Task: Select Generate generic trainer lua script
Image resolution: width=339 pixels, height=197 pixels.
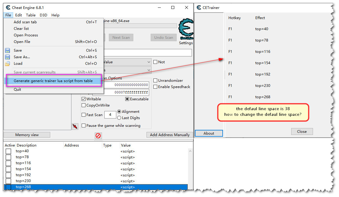Action: 53,81
